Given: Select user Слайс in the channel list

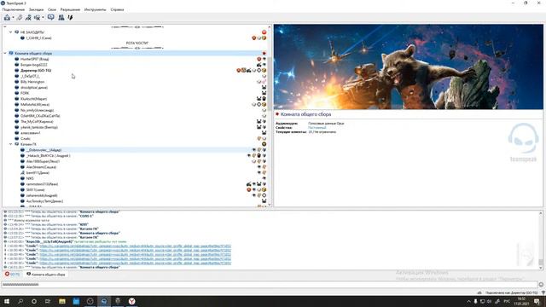Looking at the screenshot, I should point(26,138).
